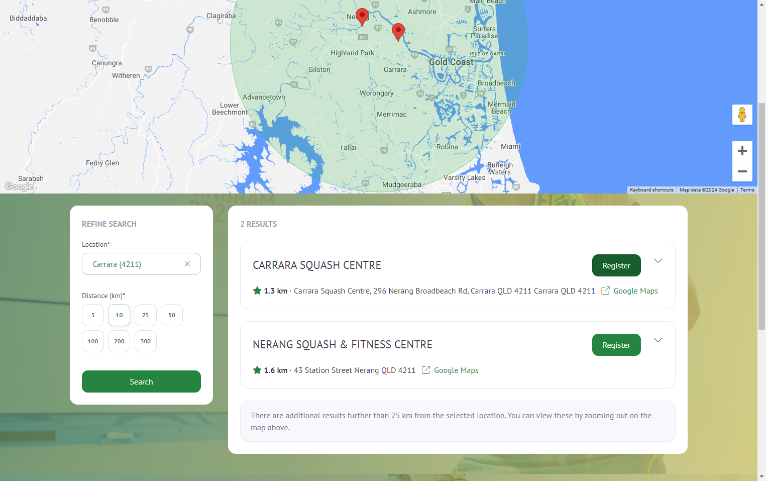Click the Canungra map label
Image resolution: width=766 pixels, height=481 pixels.
(106, 63)
